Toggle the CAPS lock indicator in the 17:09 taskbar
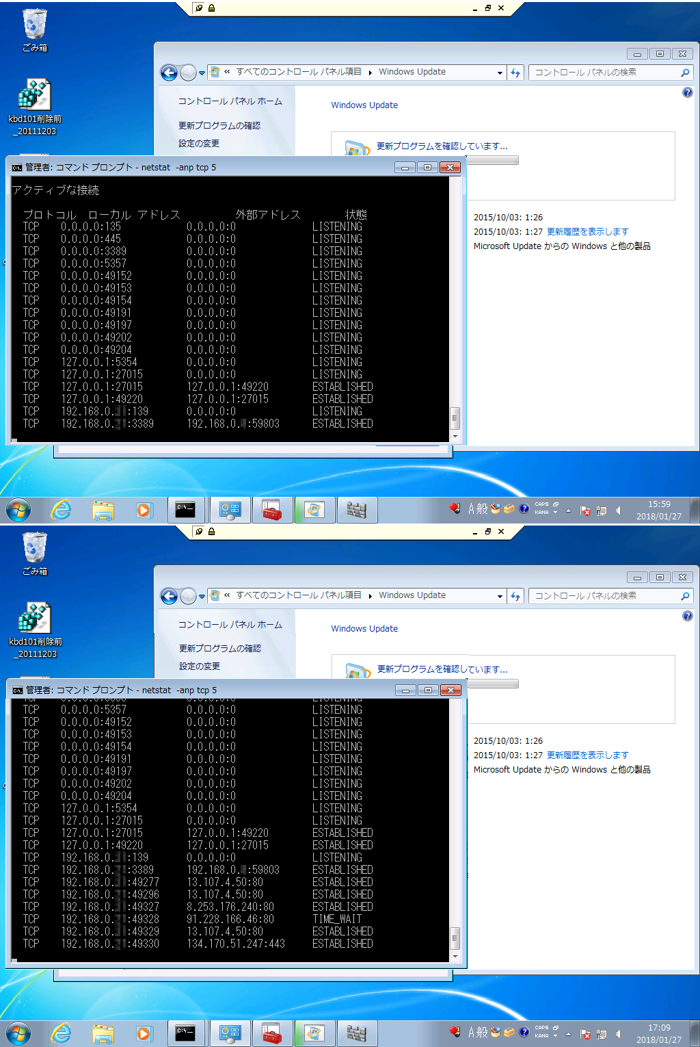700x1047 pixels. click(541, 1028)
